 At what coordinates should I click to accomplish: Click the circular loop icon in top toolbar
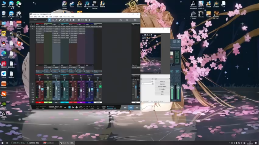(86, 20)
